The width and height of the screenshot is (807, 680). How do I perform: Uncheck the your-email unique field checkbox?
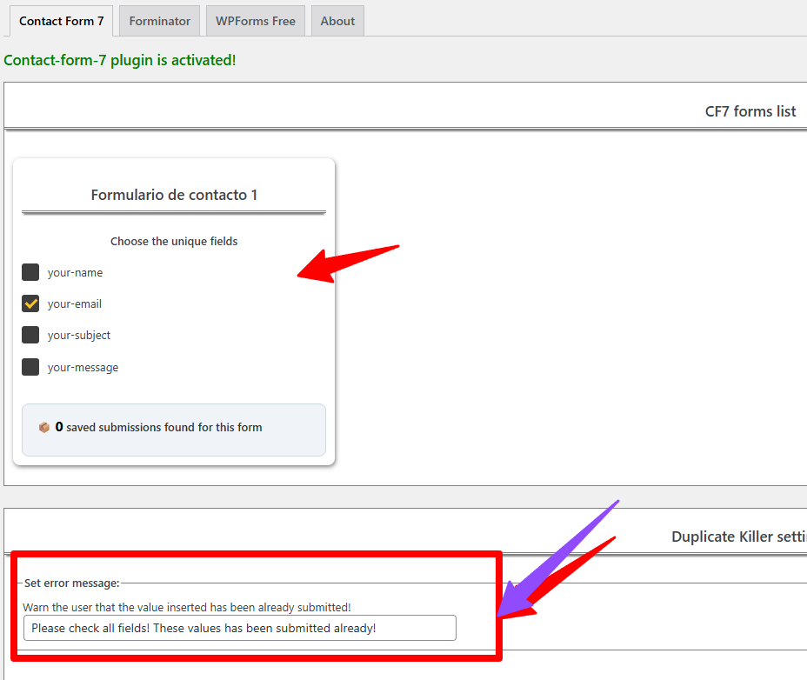[30, 303]
